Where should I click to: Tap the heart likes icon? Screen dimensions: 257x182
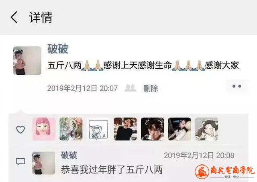coord(20,129)
